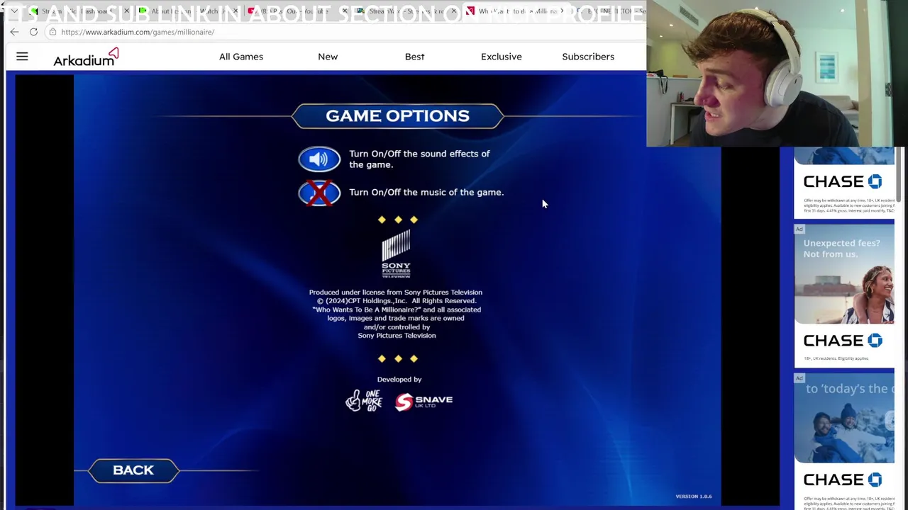This screenshot has height=510, width=908.
Task: Click the One More Go developer logo
Action: [364, 400]
